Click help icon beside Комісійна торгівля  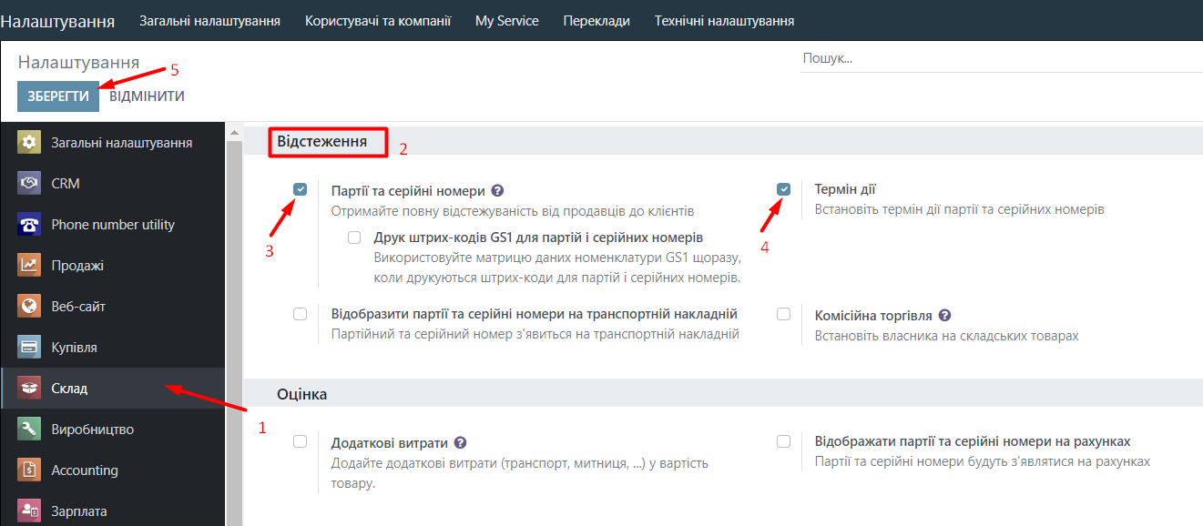click(944, 316)
